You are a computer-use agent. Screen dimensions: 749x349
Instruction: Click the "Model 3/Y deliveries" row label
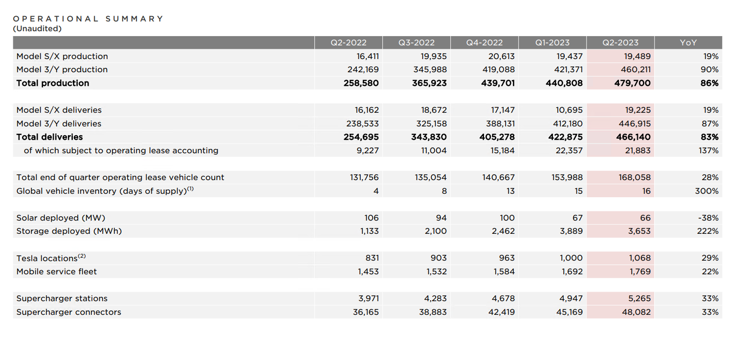point(59,123)
